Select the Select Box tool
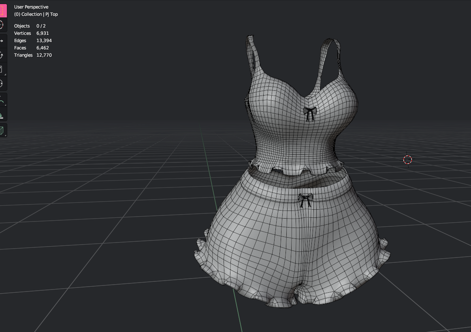 [x=3, y=11]
